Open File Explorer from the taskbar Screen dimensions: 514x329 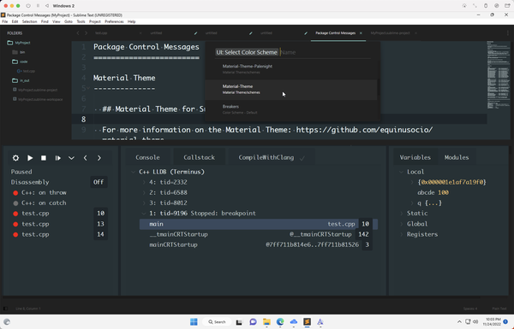(266, 322)
